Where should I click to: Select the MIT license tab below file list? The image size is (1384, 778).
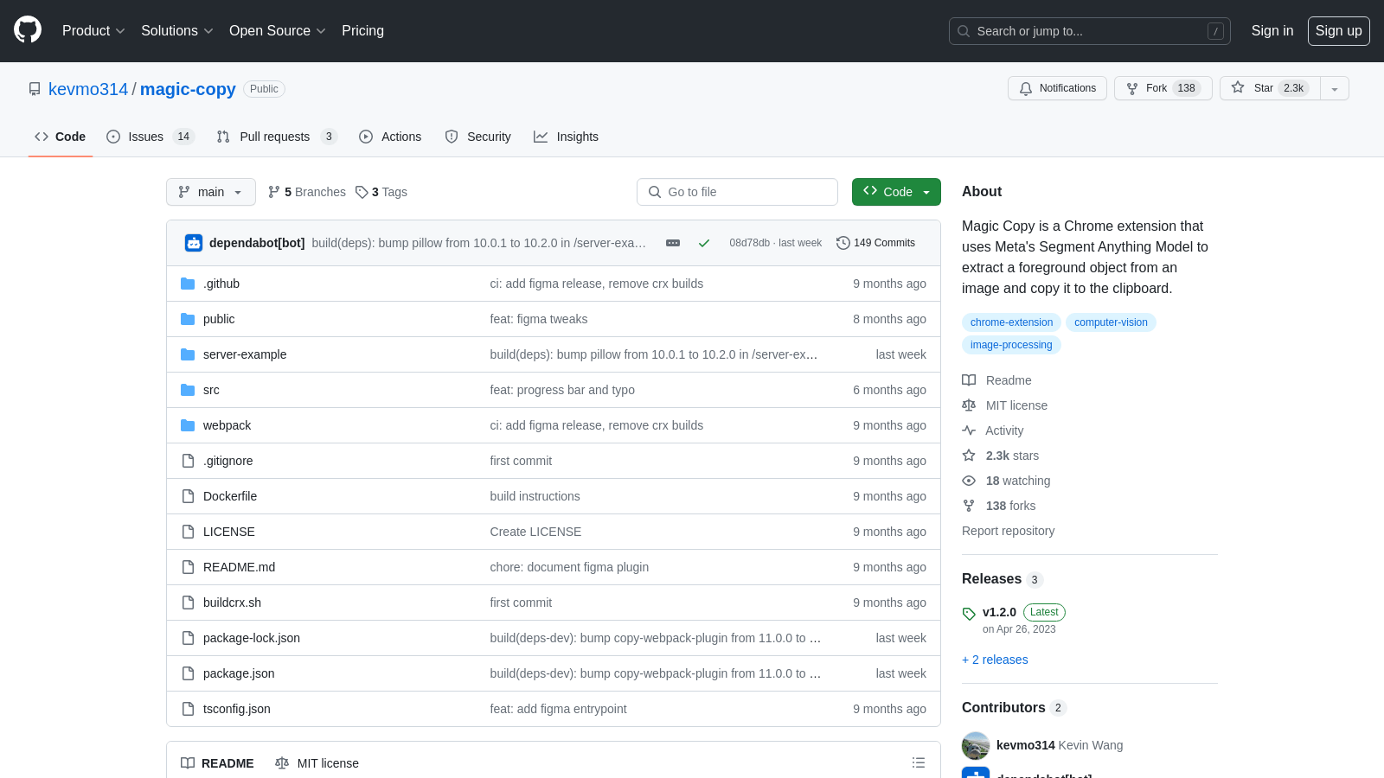317,763
